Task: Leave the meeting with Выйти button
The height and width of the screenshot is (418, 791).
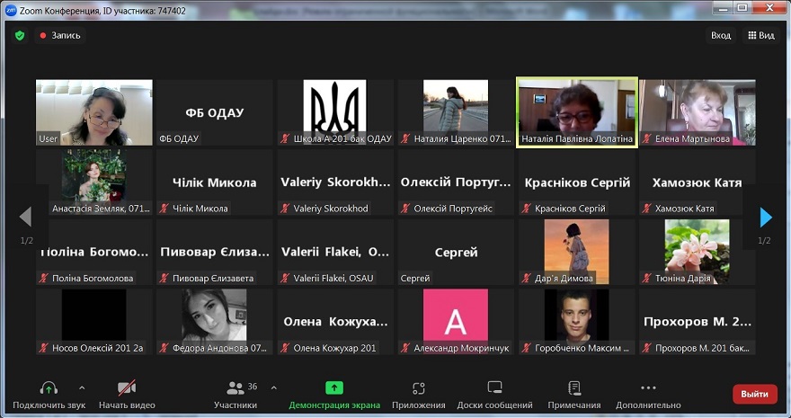Action: pos(755,394)
